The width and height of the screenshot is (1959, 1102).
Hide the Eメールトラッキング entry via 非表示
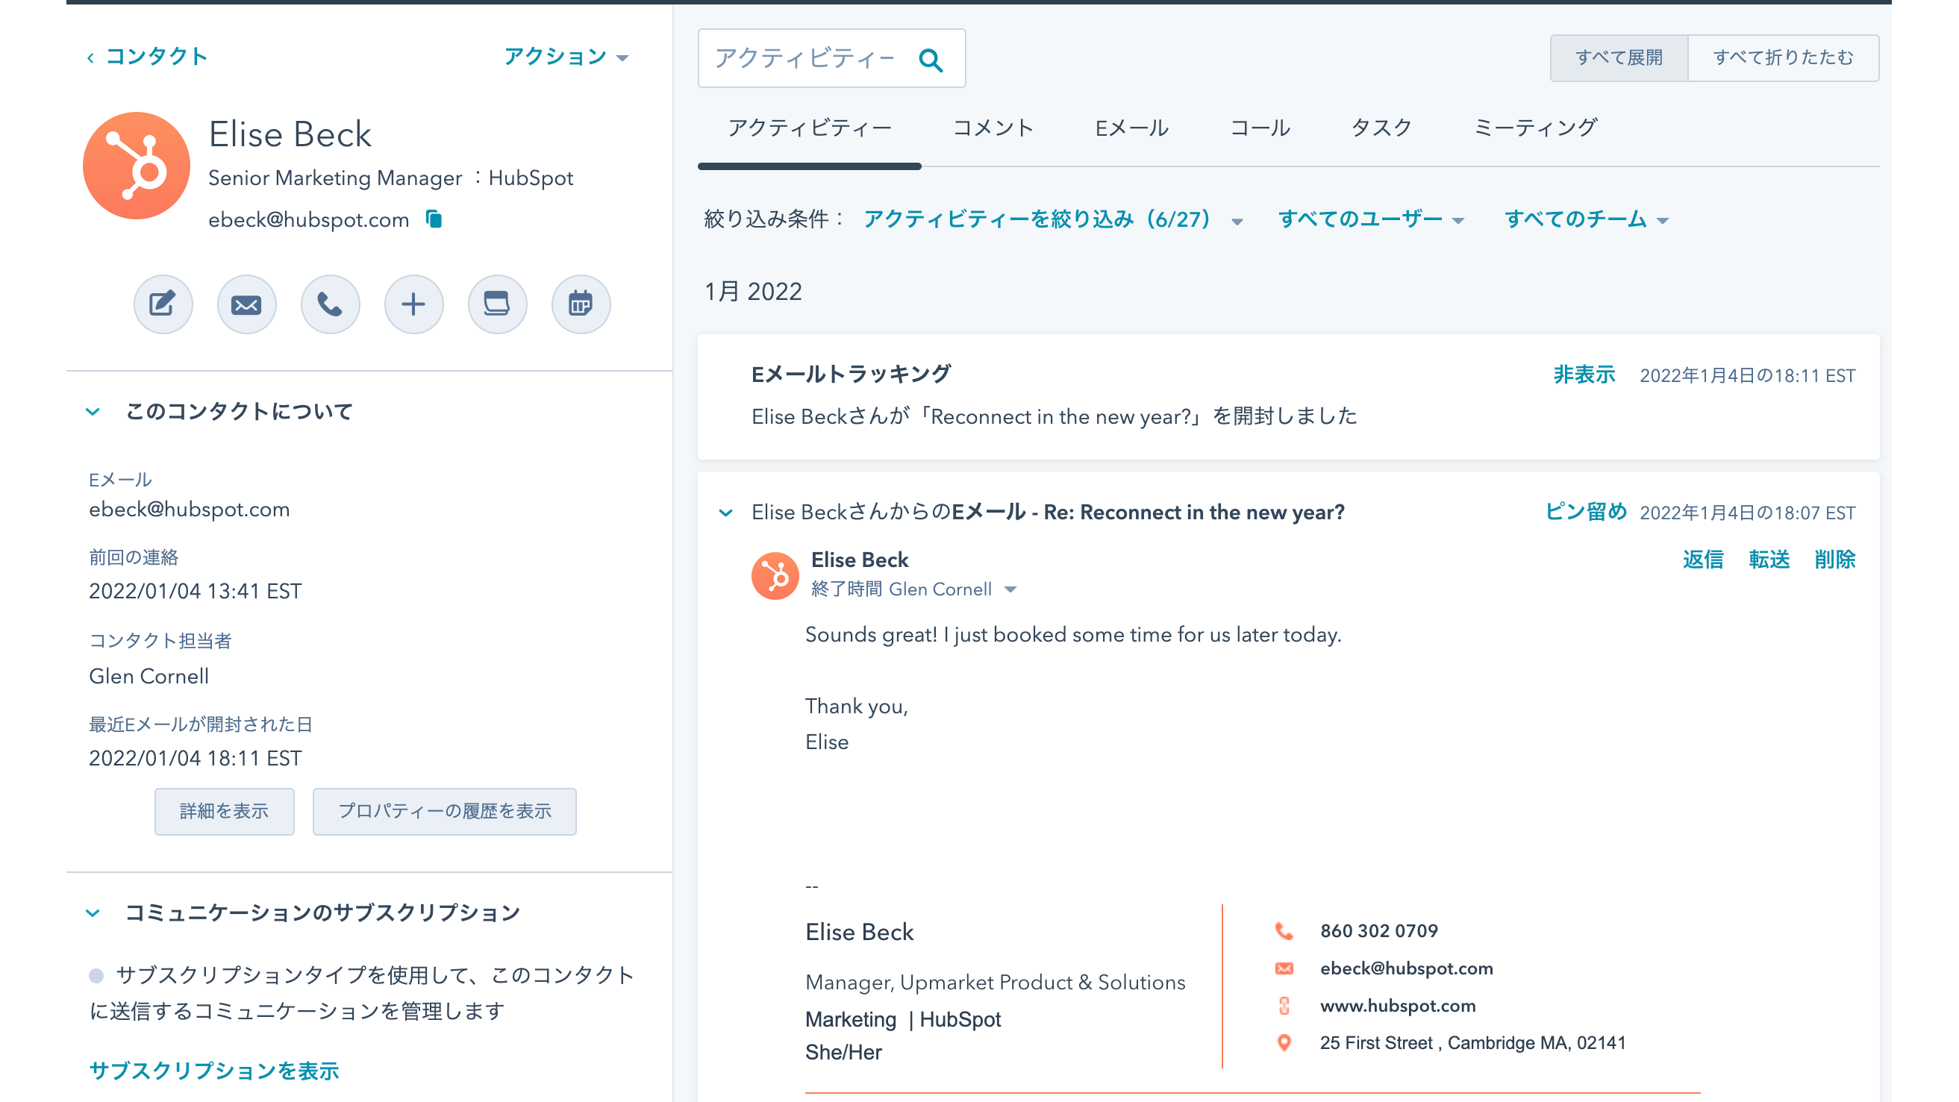1584,375
